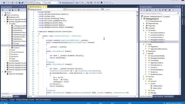Collapse the Models folder in Solution Explorer
Viewport: 185px width, 104px height.
[144, 53]
